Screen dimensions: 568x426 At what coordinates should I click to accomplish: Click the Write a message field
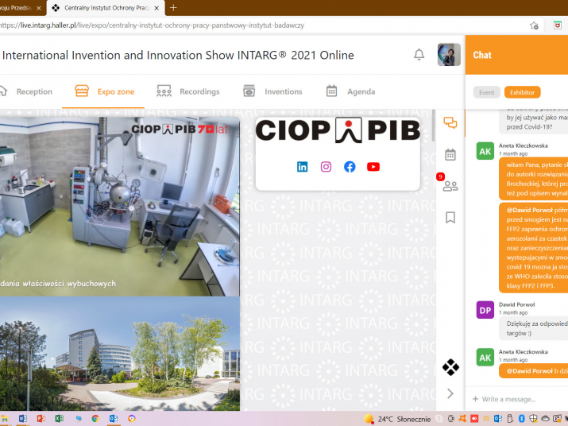(x=516, y=399)
